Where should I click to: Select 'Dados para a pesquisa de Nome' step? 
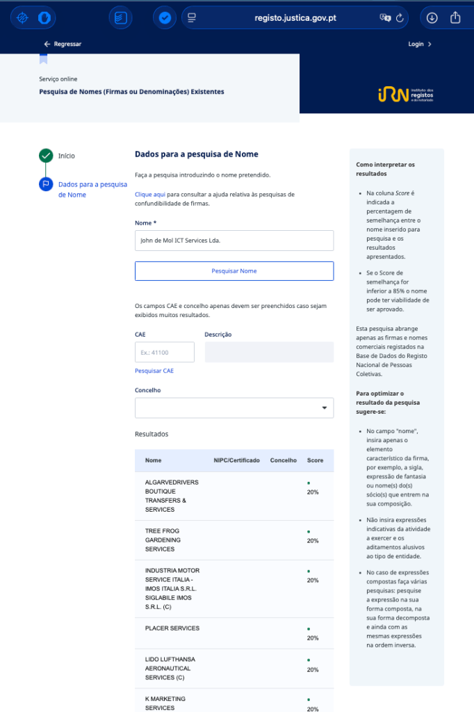[x=92, y=189]
